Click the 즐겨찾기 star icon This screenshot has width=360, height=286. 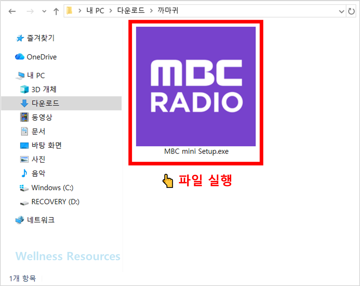tap(20, 38)
